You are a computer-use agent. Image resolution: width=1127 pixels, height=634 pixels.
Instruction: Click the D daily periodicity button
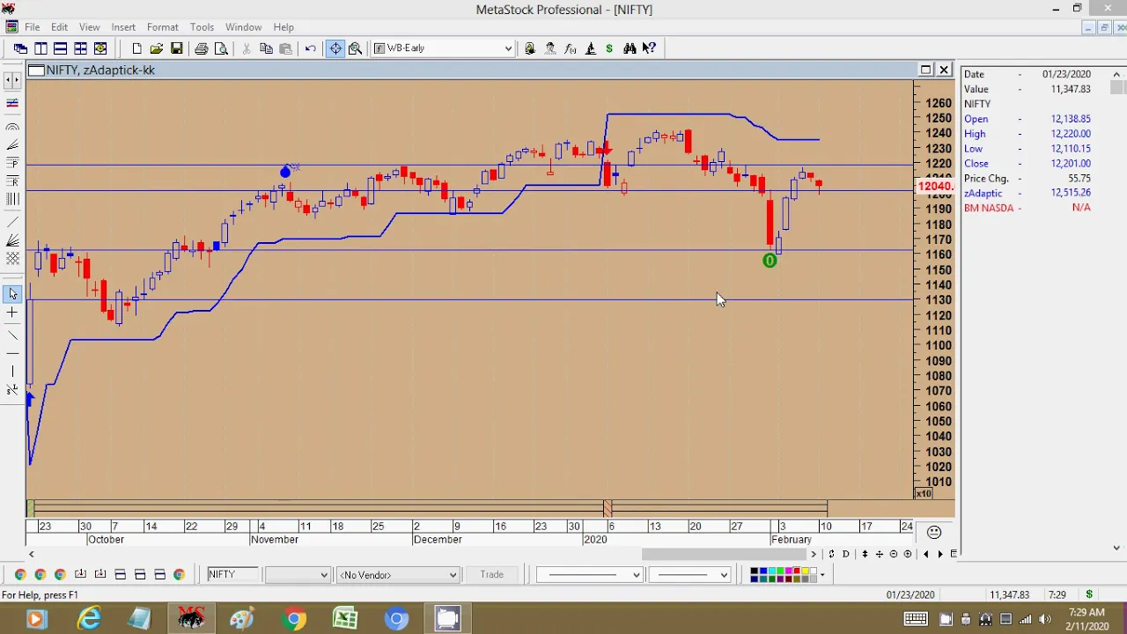pyautogui.click(x=846, y=554)
